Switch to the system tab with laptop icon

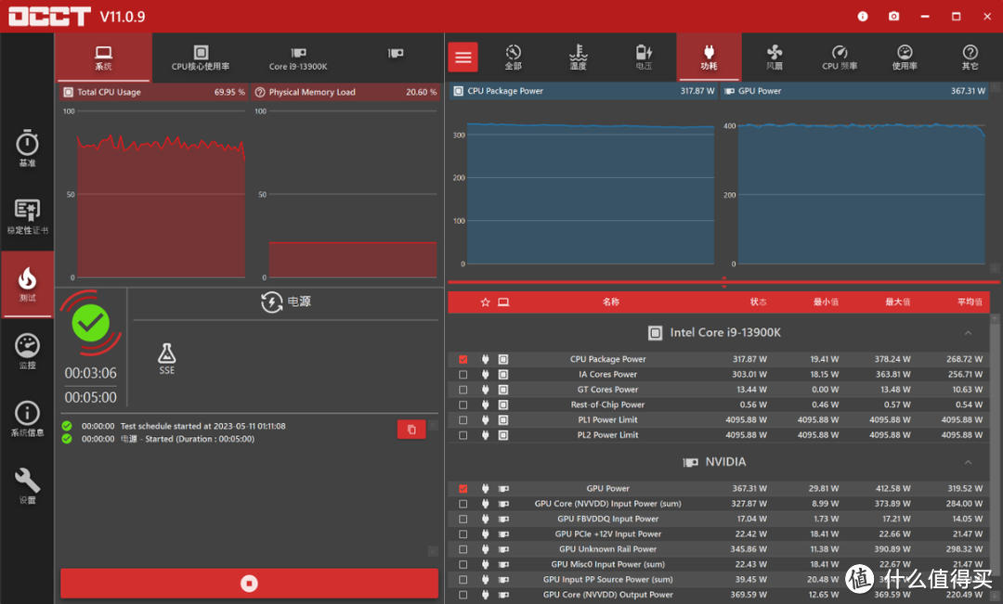point(104,58)
